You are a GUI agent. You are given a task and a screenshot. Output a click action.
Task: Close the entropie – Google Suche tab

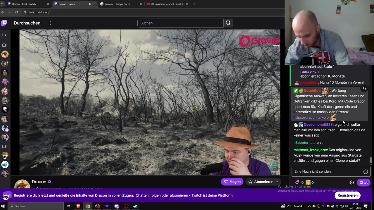click(x=141, y=4)
